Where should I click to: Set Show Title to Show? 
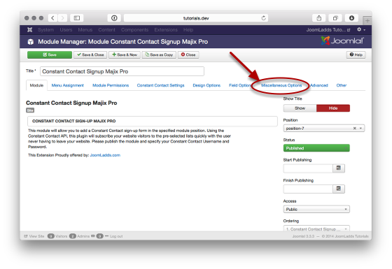[300, 108]
